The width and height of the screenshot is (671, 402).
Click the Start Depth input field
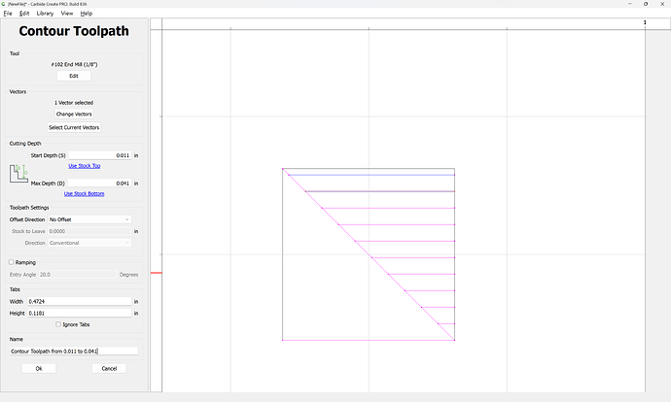click(99, 155)
